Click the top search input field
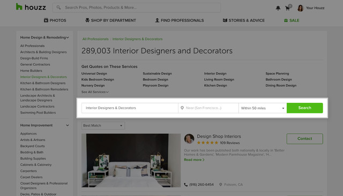This screenshot has width=343, height=196. [137, 7]
